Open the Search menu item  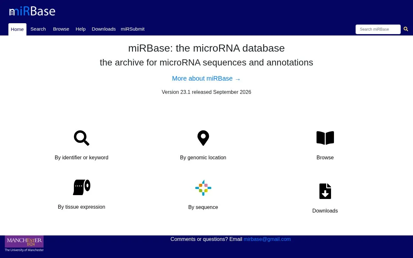[x=38, y=29]
